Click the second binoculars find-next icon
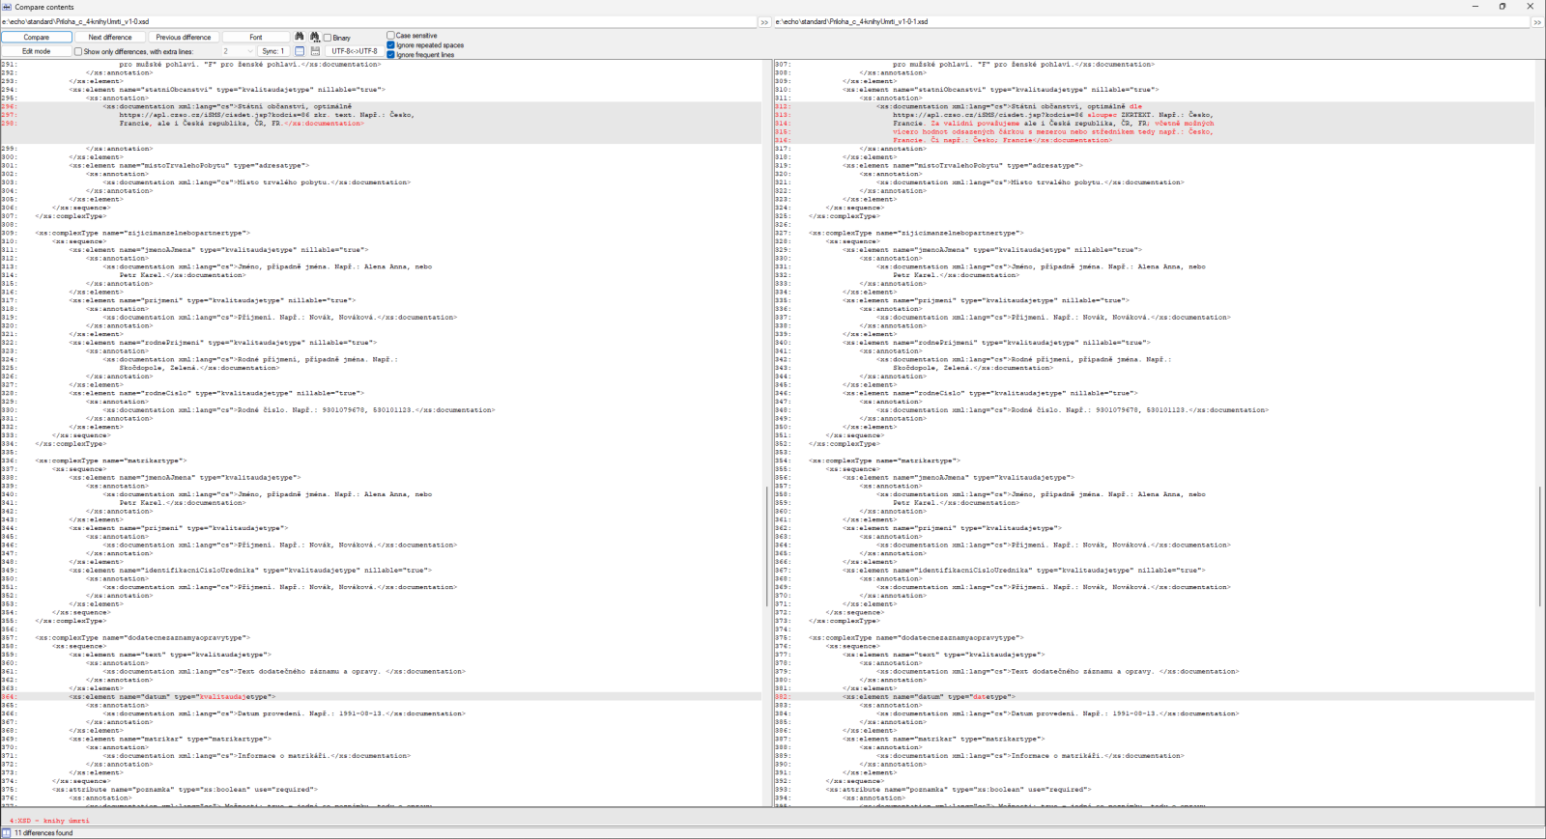1546x839 pixels. tap(315, 37)
